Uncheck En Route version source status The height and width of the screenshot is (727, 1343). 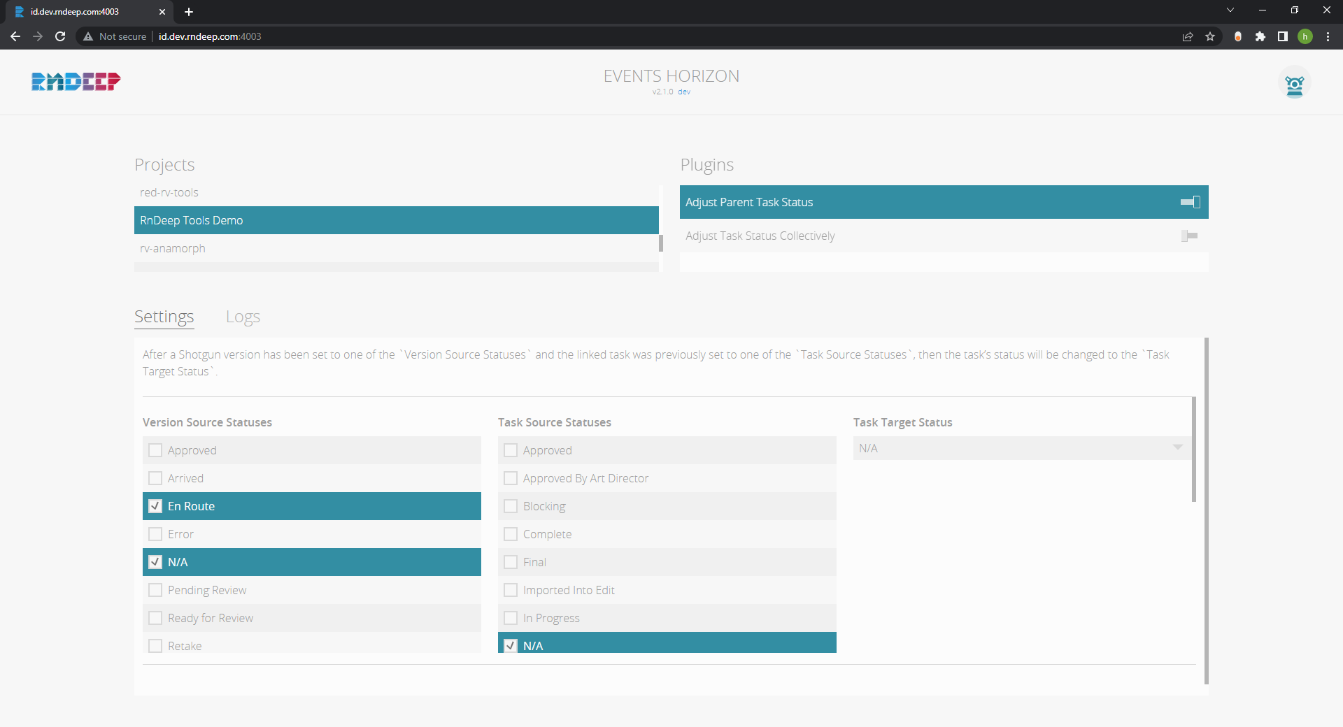pyautogui.click(x=155, y=506)
